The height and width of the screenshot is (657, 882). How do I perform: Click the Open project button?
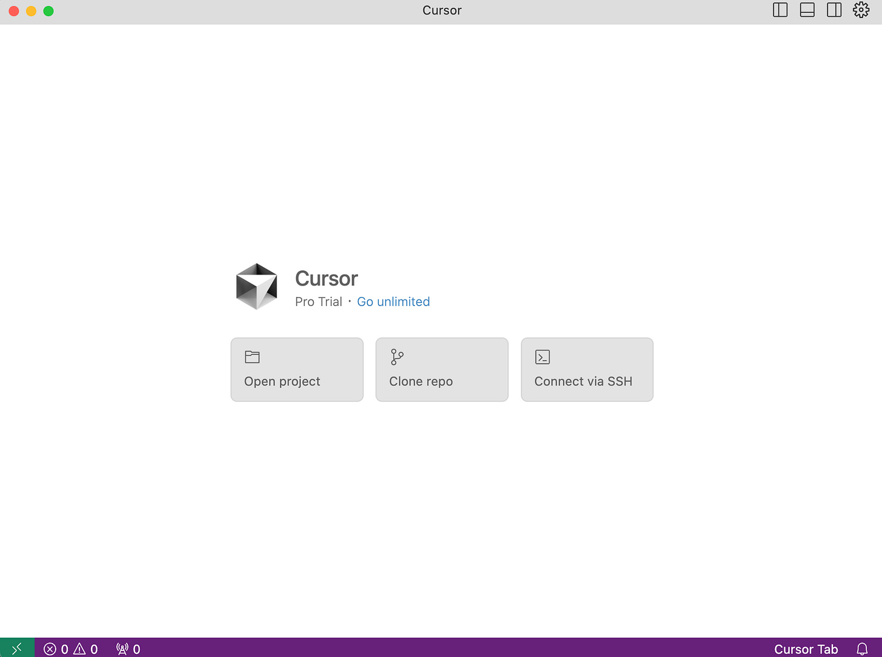click(x=297, y=370)
